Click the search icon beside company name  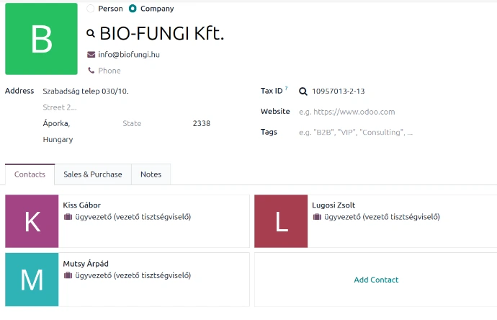[x=91, y=33]
